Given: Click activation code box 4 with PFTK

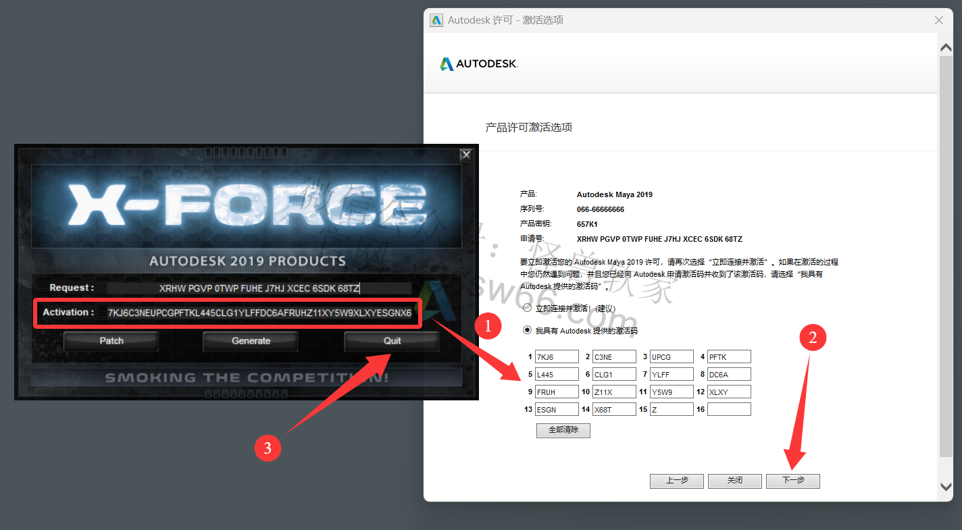Looking at the screenshot, I should (729, 357).
